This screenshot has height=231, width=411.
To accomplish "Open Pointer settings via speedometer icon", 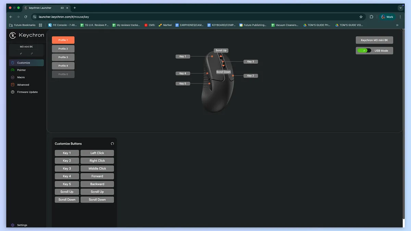I will click(x=13, y=70).
